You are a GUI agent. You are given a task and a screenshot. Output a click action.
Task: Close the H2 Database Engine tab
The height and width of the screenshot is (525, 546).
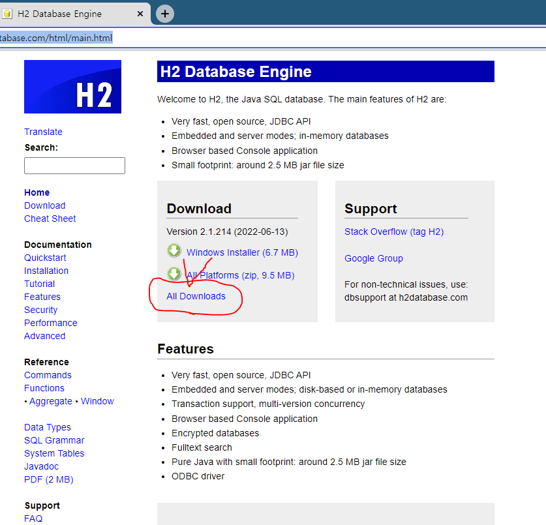coord(140,14)
